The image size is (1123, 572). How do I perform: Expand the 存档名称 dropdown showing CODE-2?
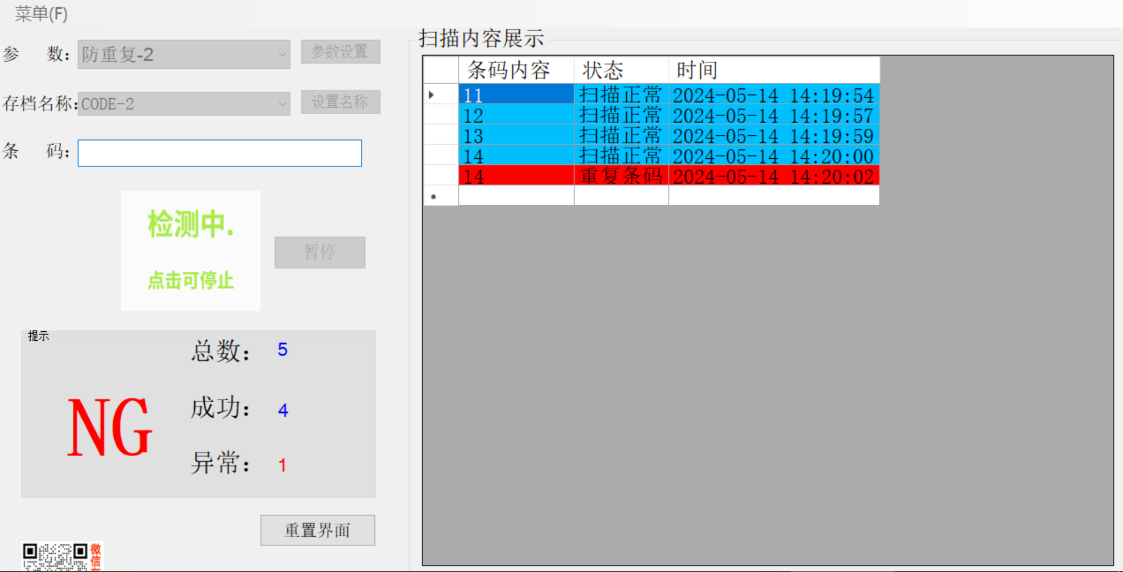(x=282, y=104)
